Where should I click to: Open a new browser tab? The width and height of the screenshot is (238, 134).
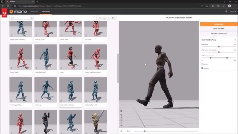(37, 1)
